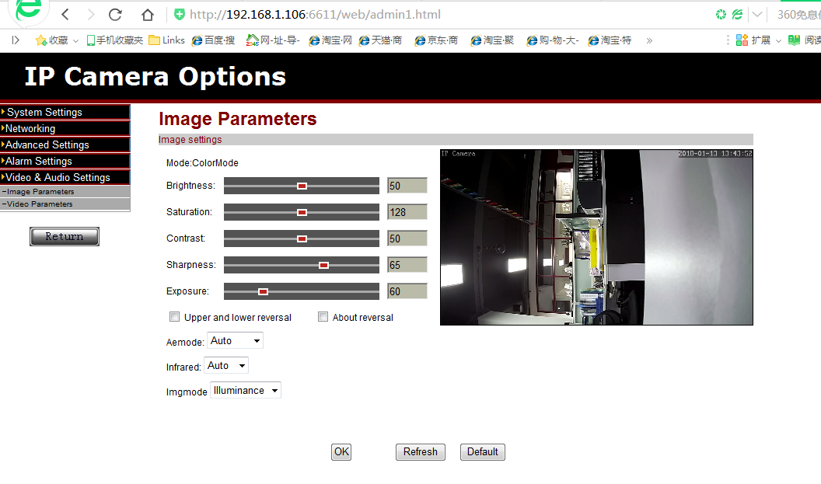Go back with the browser back arrow
This screenshot has width=821, height=484.
click(x=65, y=15)
